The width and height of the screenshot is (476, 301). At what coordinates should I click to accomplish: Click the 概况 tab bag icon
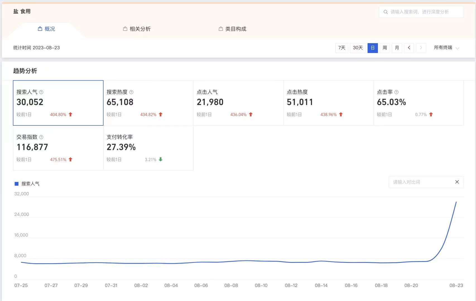[40, 29]
